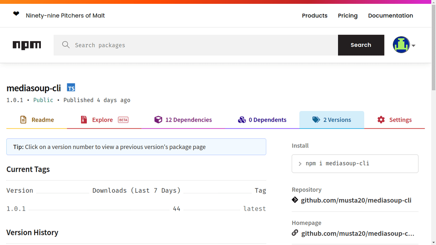Click the Settings gear icon
This screenshot has height=245, width=436.
tap(381, 120)
